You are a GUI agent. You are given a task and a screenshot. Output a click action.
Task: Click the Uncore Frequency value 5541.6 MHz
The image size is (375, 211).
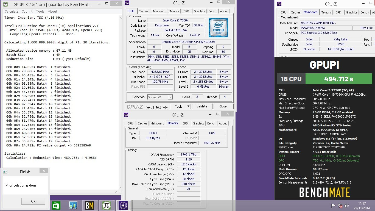212,143
